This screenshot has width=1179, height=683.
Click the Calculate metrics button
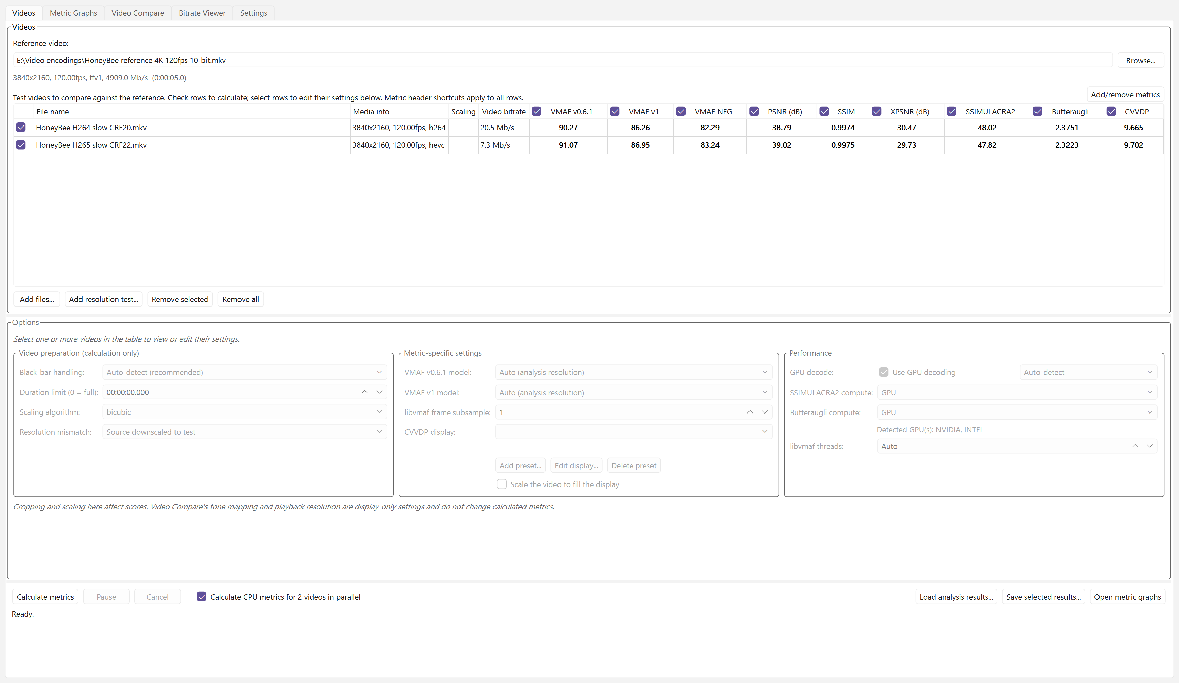45,597
